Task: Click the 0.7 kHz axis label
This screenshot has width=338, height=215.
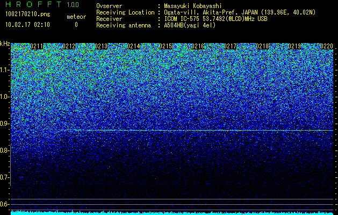Action: [x=4, y=177]
